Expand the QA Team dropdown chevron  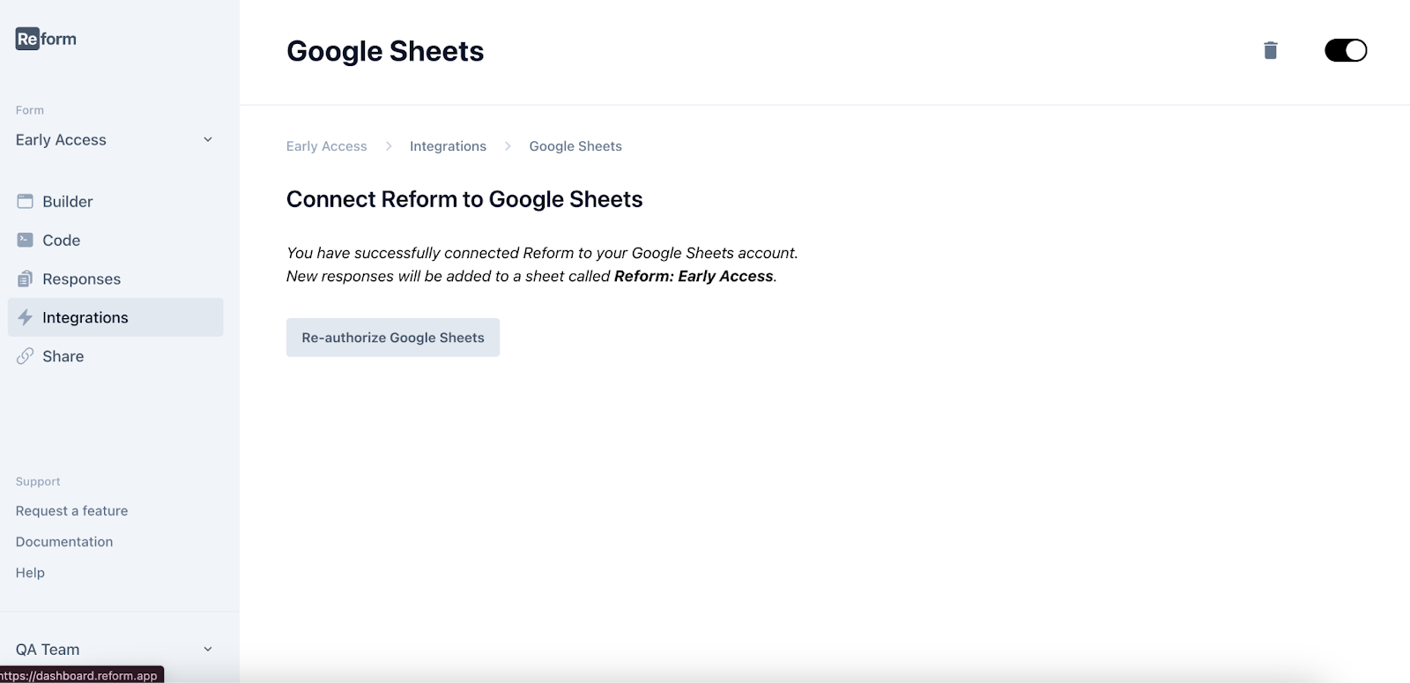(208, 650)
